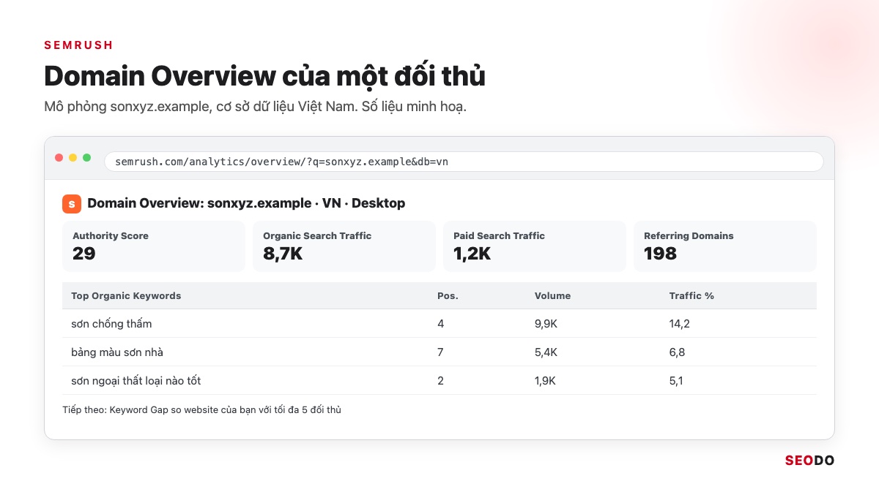Click the subtitle starting 'Mô phỏng sonxyz.example'
This screenshot has height=484, width=879.
pyautogui.click(x=256, y=107)
